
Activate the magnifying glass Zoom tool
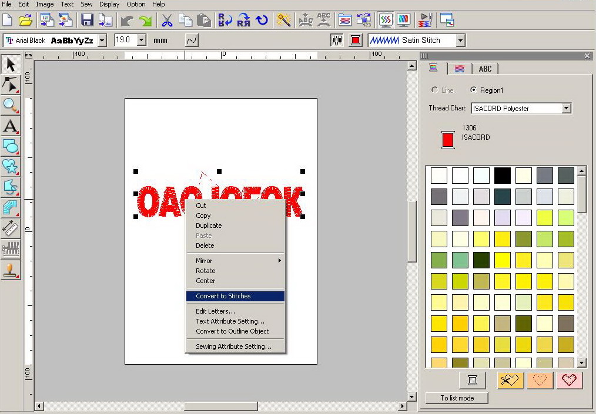coord(11,105)
